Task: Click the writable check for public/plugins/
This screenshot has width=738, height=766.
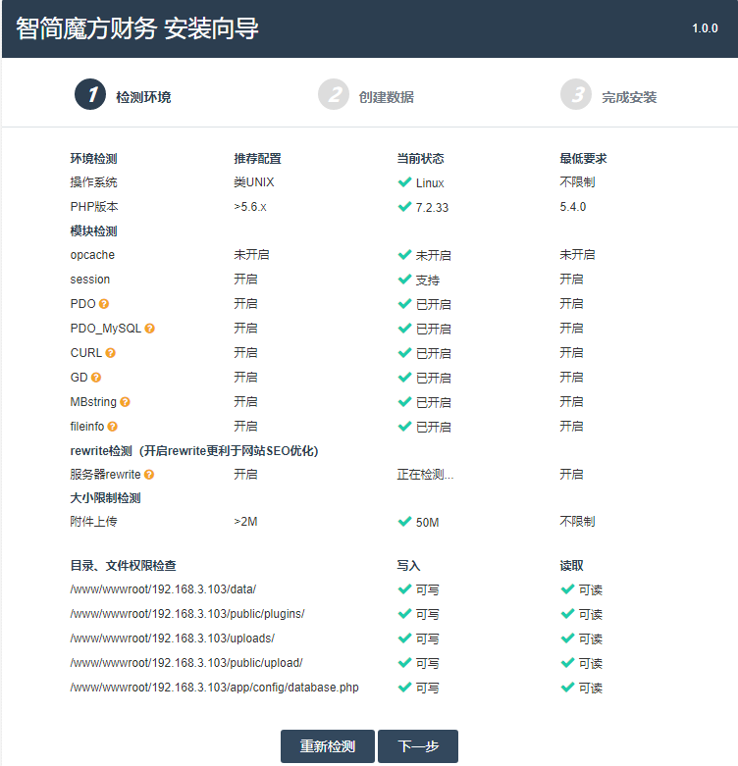Action: click(x=404, y=614)
